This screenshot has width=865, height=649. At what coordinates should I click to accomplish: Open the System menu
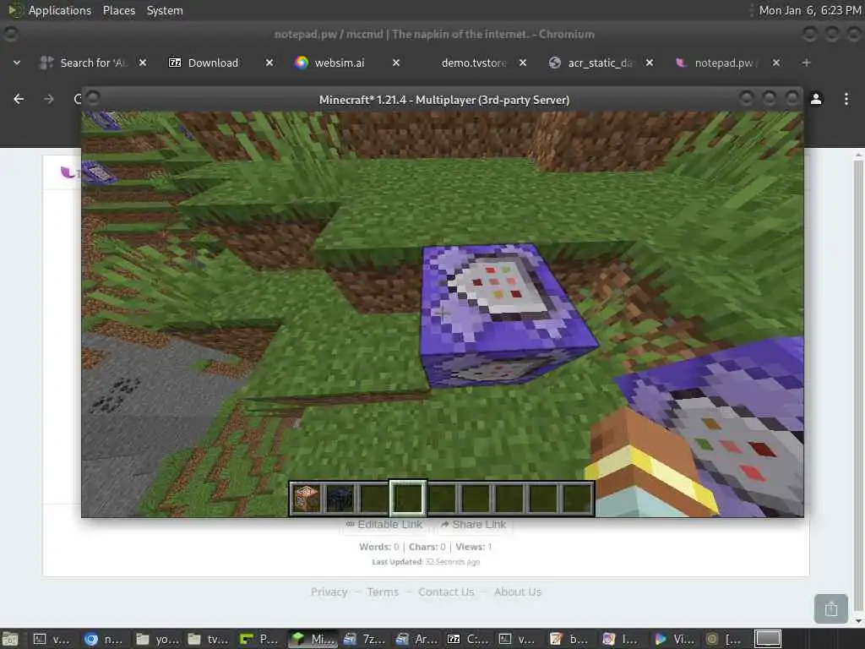coord(165,10)
